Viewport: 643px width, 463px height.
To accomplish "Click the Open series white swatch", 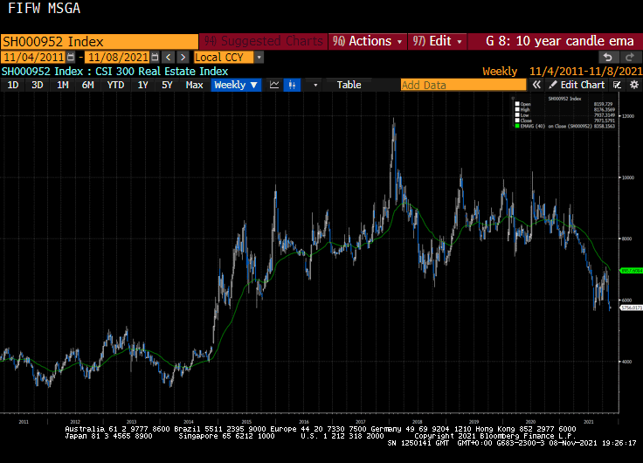I will tap(517, 104).
